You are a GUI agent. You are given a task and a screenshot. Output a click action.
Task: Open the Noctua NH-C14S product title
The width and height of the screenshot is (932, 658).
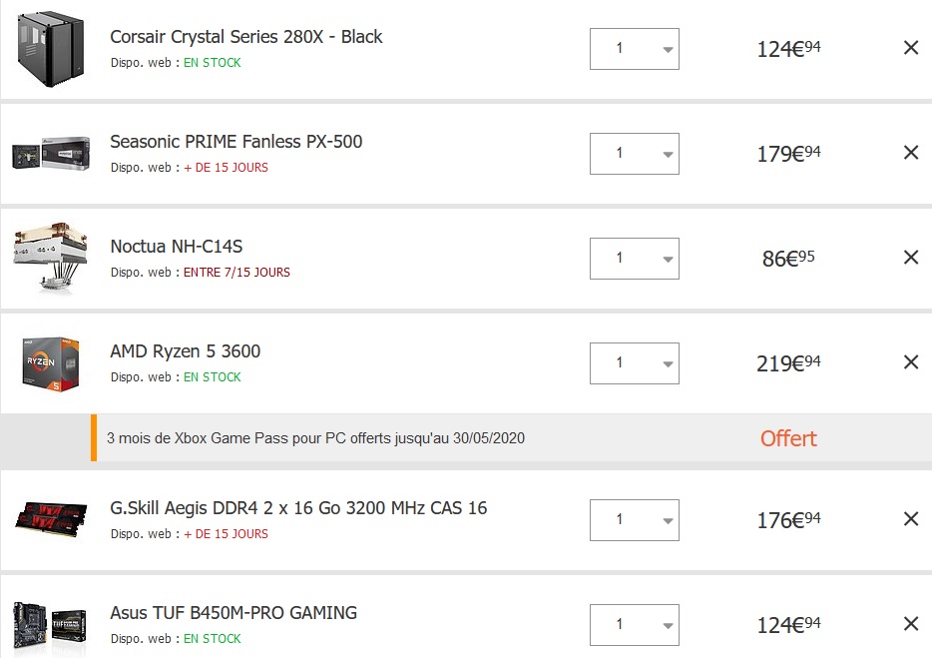(177, 247)
